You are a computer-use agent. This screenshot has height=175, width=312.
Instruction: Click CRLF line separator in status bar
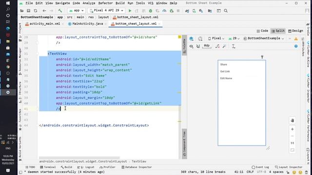click(250, 172)
